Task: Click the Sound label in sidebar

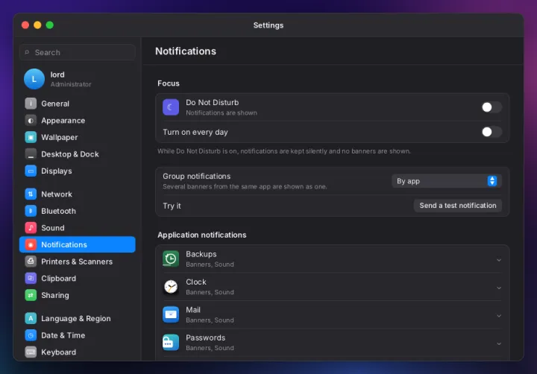Action: click(x=53, y=228)
